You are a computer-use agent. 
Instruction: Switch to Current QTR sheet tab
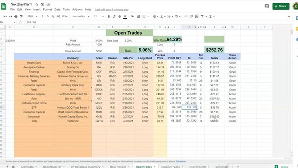pyautogui.click(x=199, y=167)
